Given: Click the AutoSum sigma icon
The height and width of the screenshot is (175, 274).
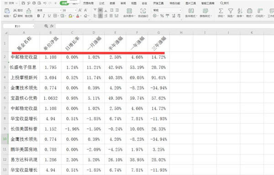Looking at the screenshot, I should coord(221,11).
